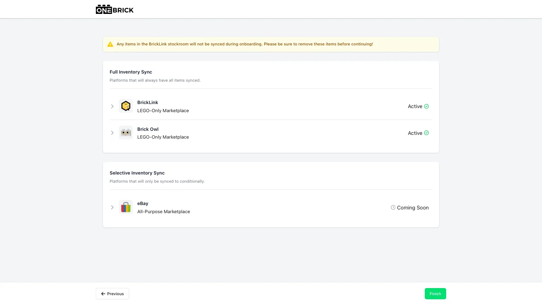Screen dimensions: 542x305
Task: Click the BrickLink stockroom warning message
Action: (x=245, y=44)
